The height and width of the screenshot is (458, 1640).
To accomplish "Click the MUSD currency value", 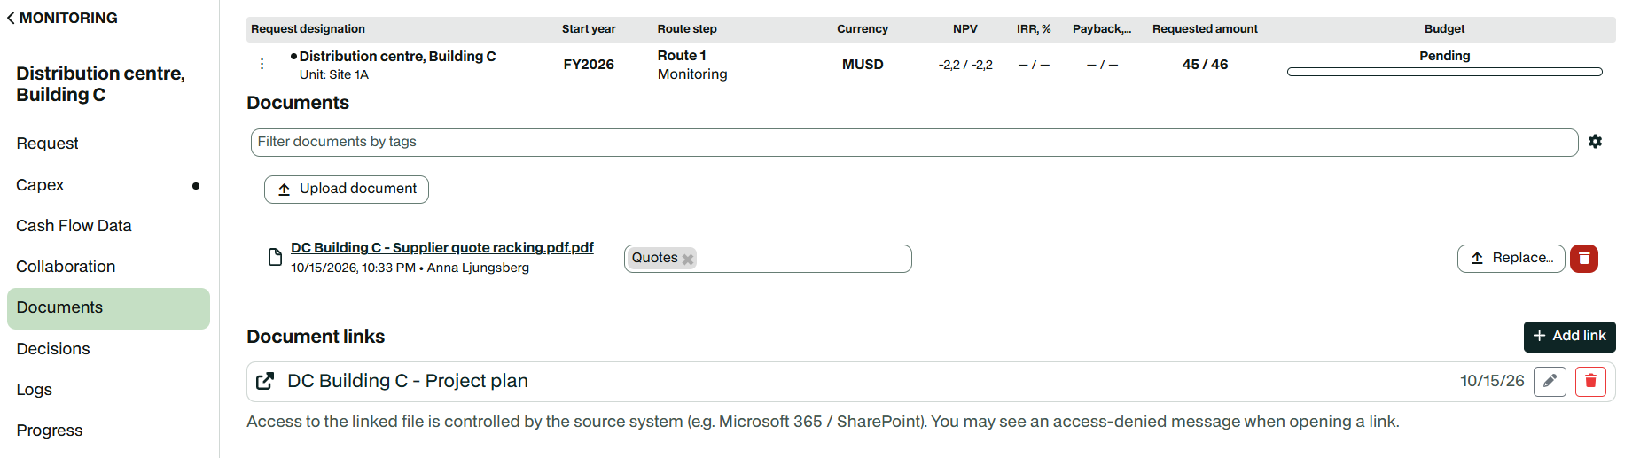I will 863,65.
